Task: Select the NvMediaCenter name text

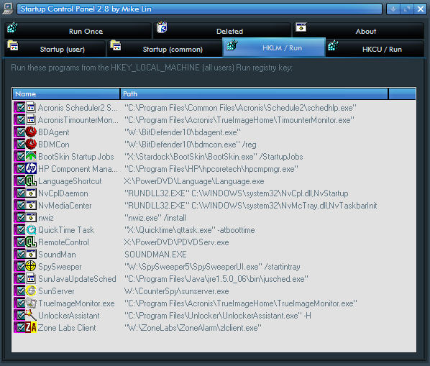Action: coord(65,206)
